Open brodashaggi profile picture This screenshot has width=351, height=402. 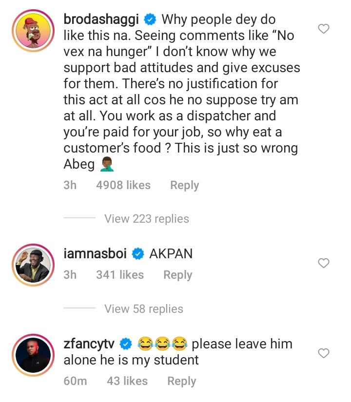click(33, 31)
